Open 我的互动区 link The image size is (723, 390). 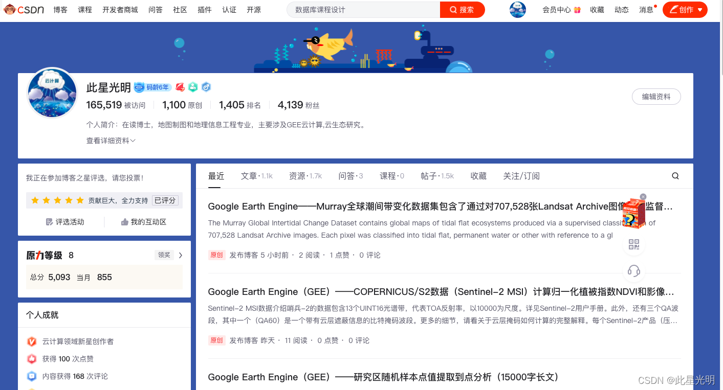pyautogui.click(x=144, y=222)
